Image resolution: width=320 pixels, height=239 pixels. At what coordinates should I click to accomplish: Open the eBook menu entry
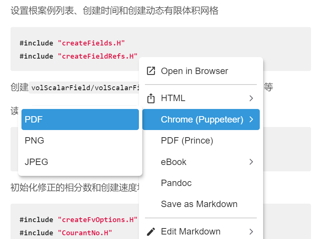point(174,162)
